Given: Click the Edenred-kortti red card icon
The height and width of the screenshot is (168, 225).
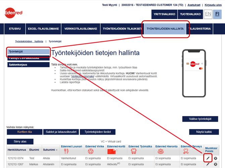Looking at the screenshot, I should 112,151.
